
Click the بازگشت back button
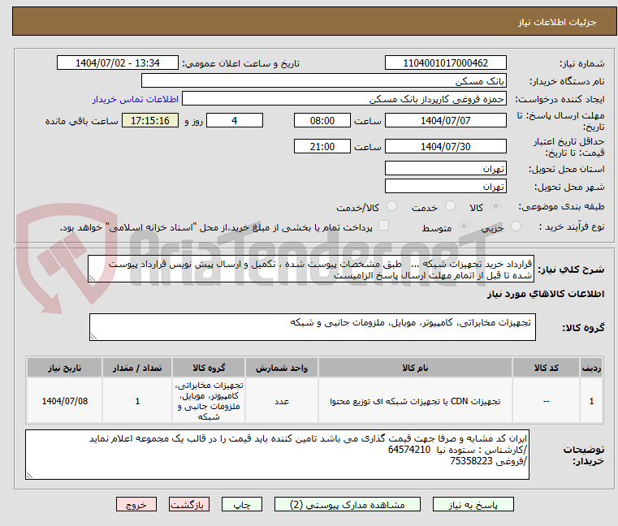pos(188,504)
